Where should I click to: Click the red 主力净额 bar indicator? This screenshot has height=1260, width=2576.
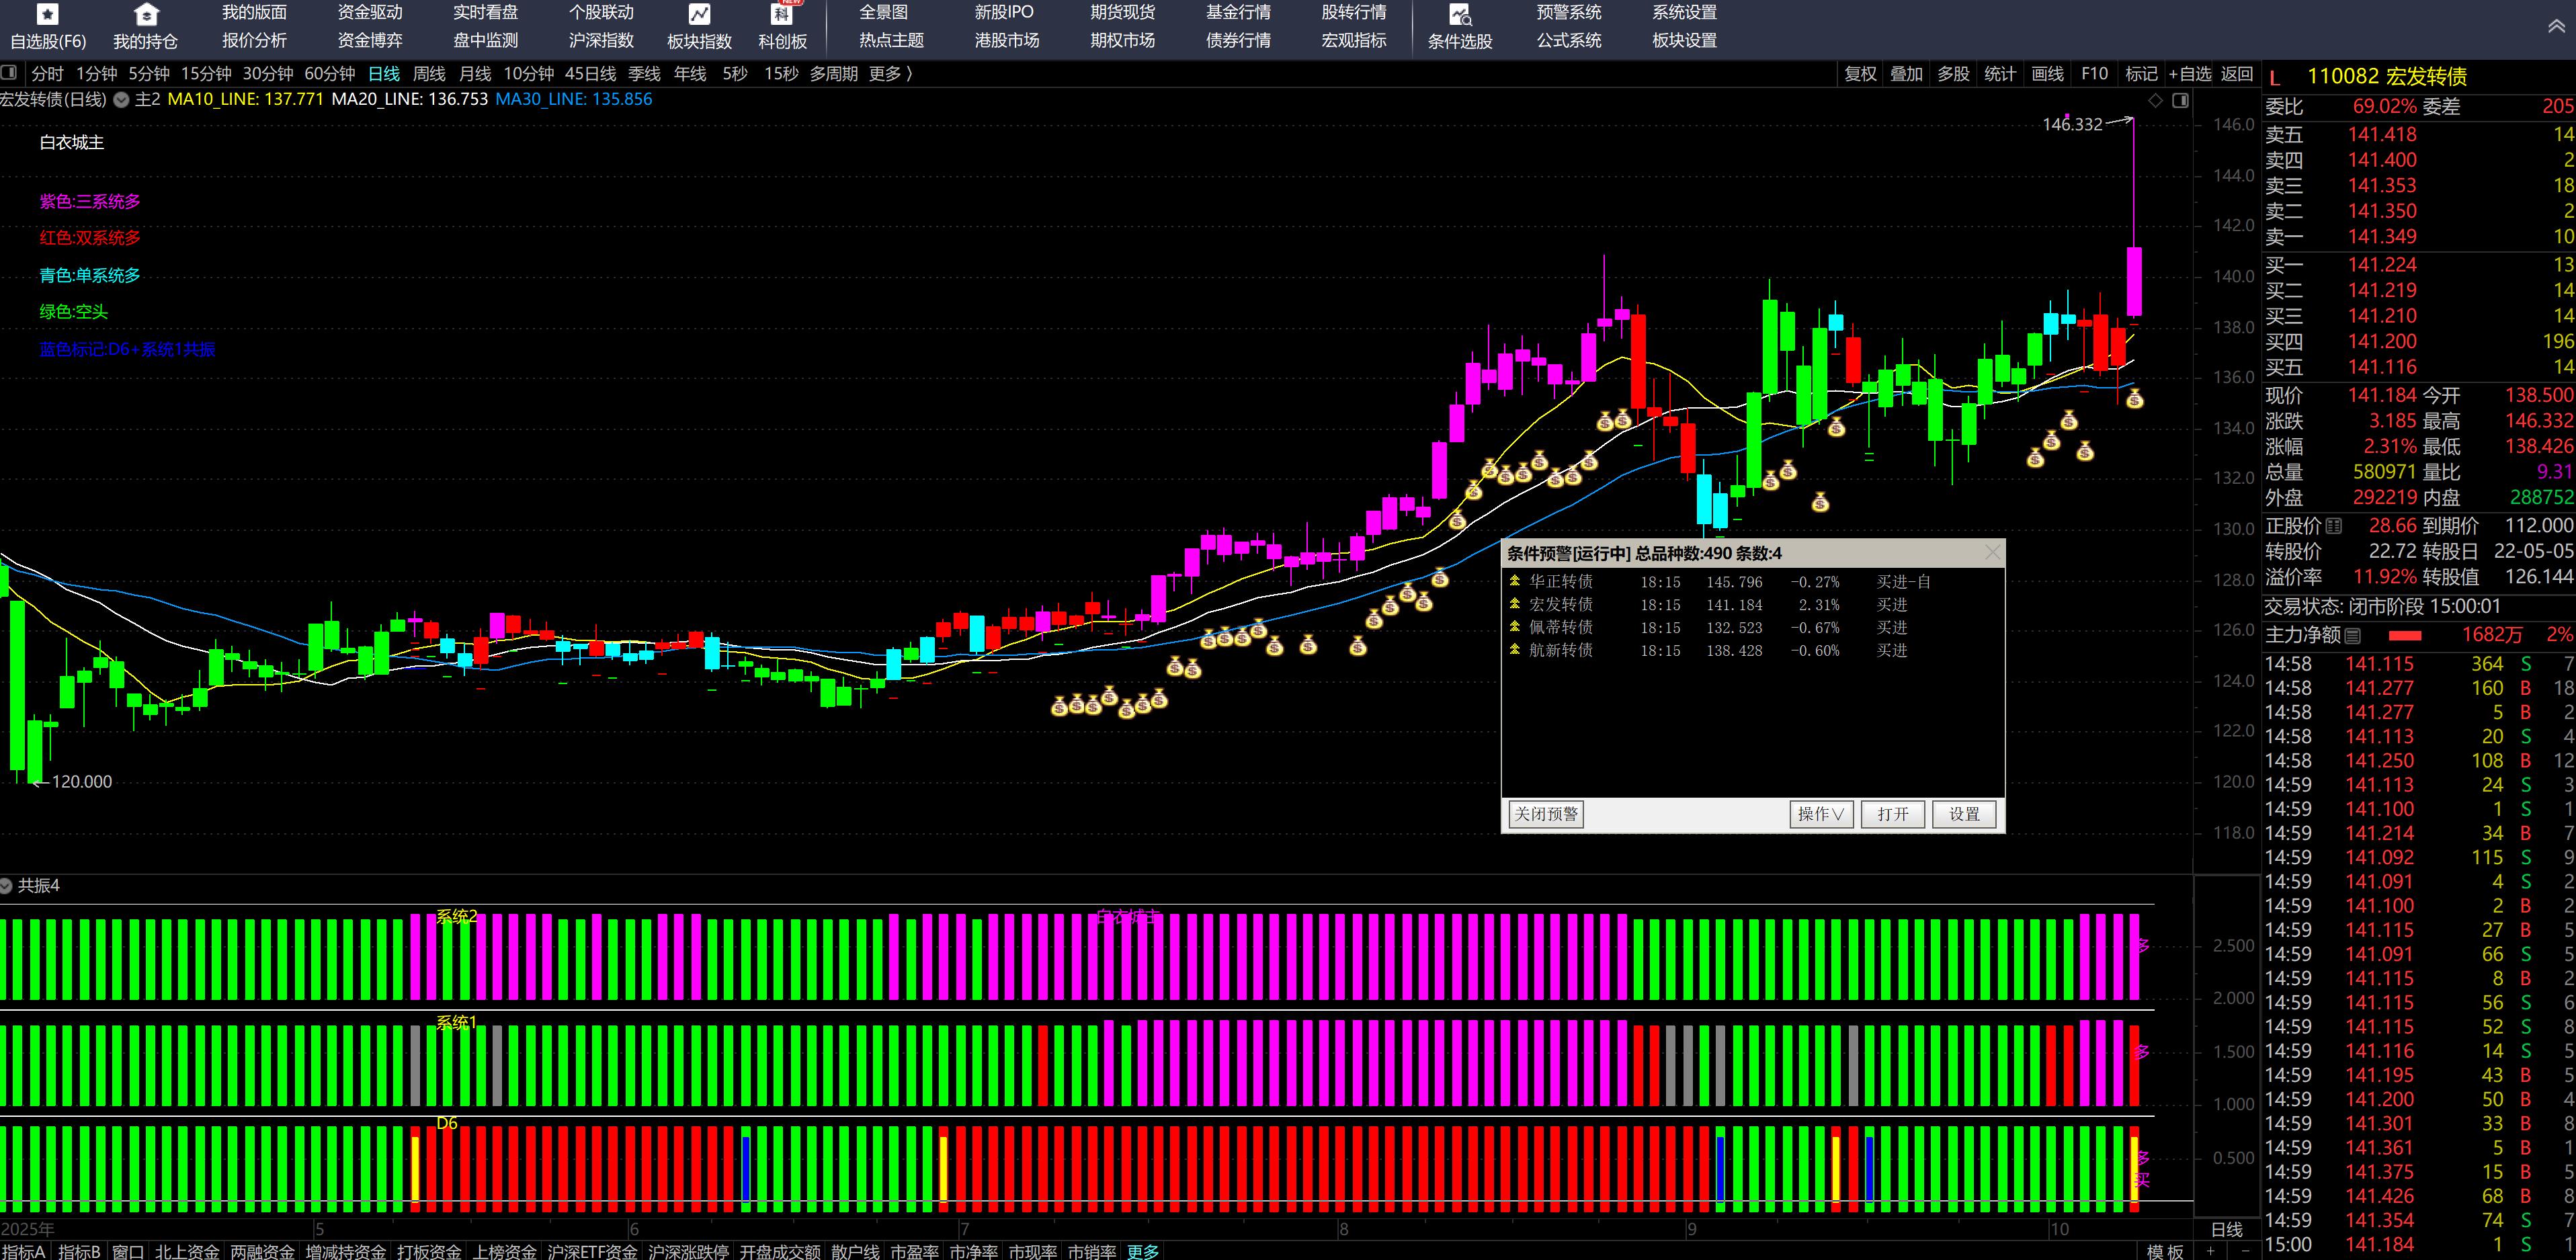click(2405, 635)
